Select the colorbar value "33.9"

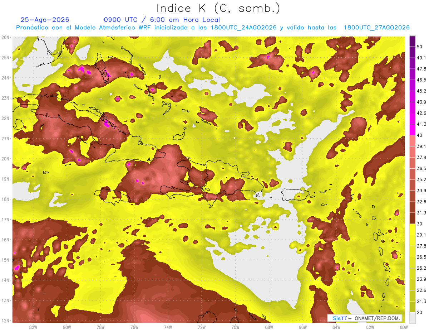421,191
